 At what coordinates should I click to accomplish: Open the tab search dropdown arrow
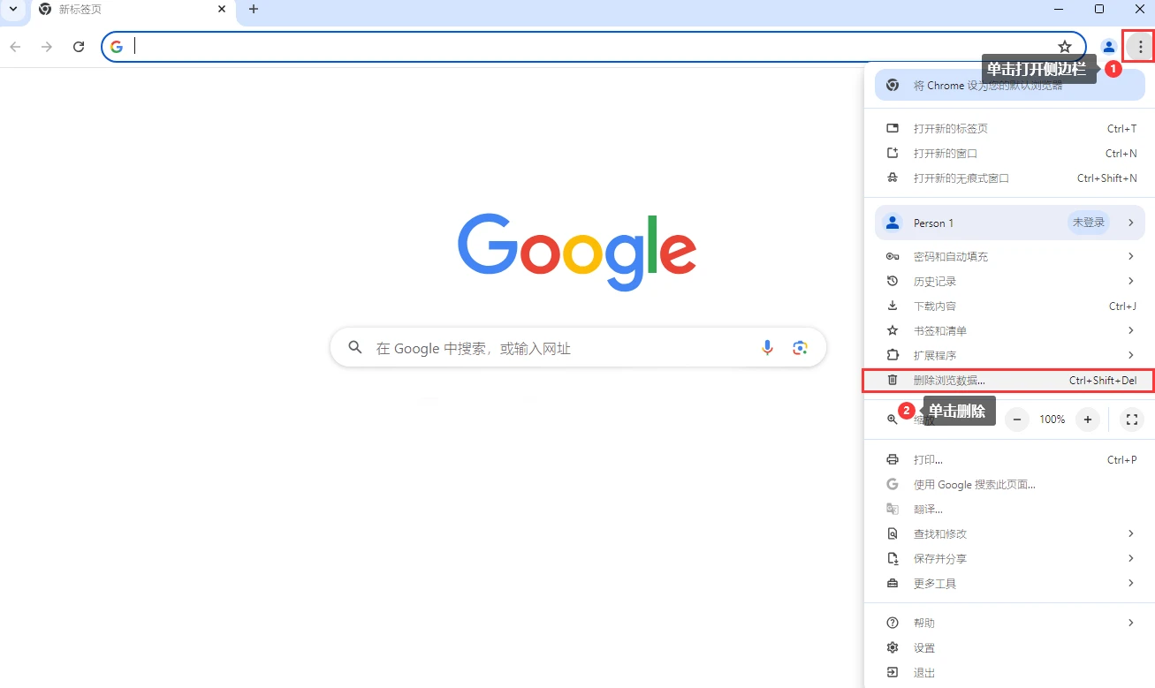click(x=12, y=9)
